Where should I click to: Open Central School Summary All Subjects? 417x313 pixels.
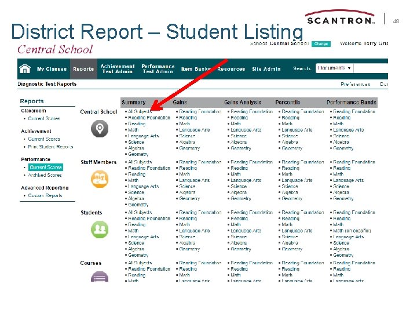tap(140, 111)
